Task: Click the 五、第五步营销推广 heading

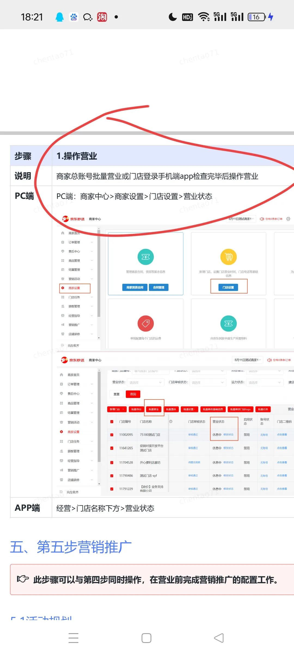Action: [71, 547]
